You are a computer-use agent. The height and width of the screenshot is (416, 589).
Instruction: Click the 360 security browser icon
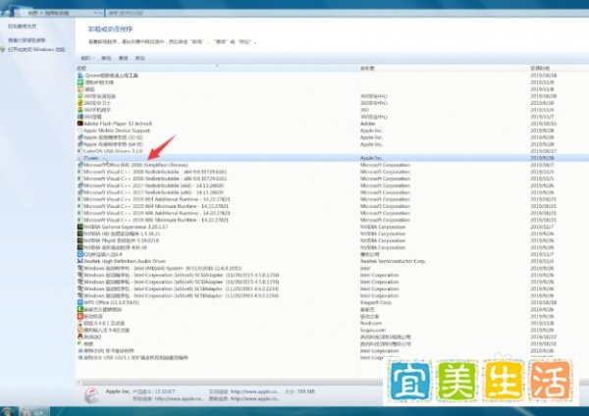(80, 96)
